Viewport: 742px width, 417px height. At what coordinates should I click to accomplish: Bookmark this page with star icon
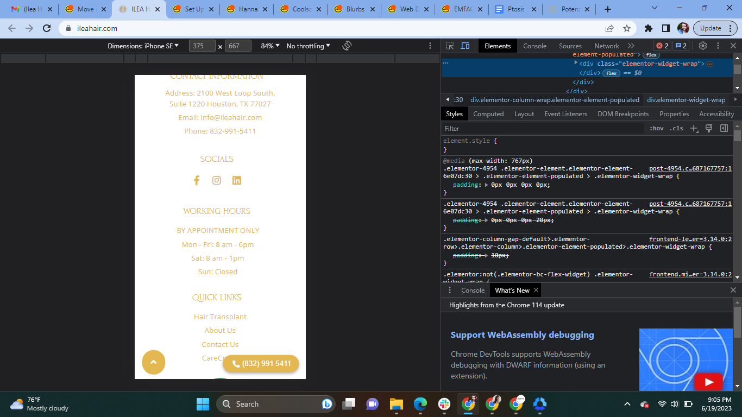627,28
